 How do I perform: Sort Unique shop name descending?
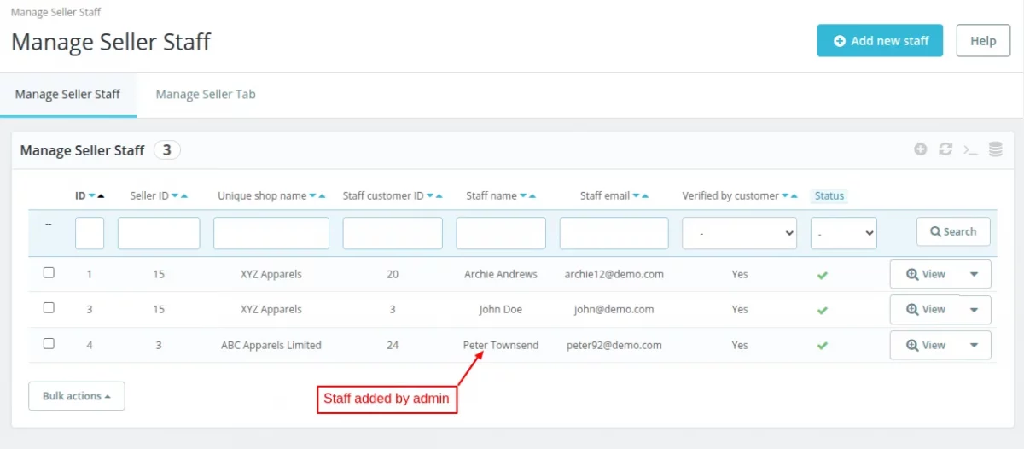(312, 195)
